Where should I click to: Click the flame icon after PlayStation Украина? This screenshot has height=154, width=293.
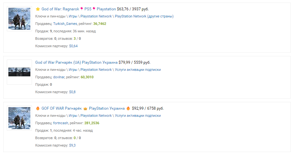click(x=128, y=108)
